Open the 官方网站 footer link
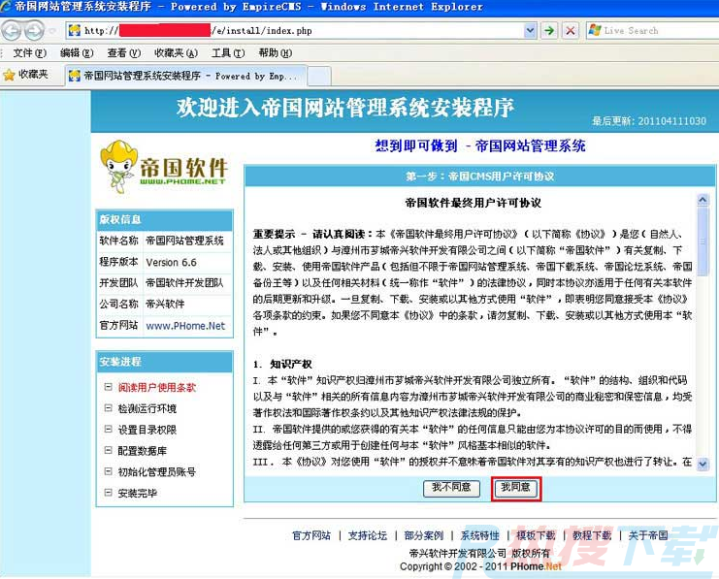The width and height of the screenshot is (719, 579). (x=311, y=535)
